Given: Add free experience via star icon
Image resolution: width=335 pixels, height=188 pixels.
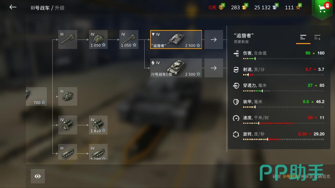Looking at the screenshot, I should click(299, 7).
